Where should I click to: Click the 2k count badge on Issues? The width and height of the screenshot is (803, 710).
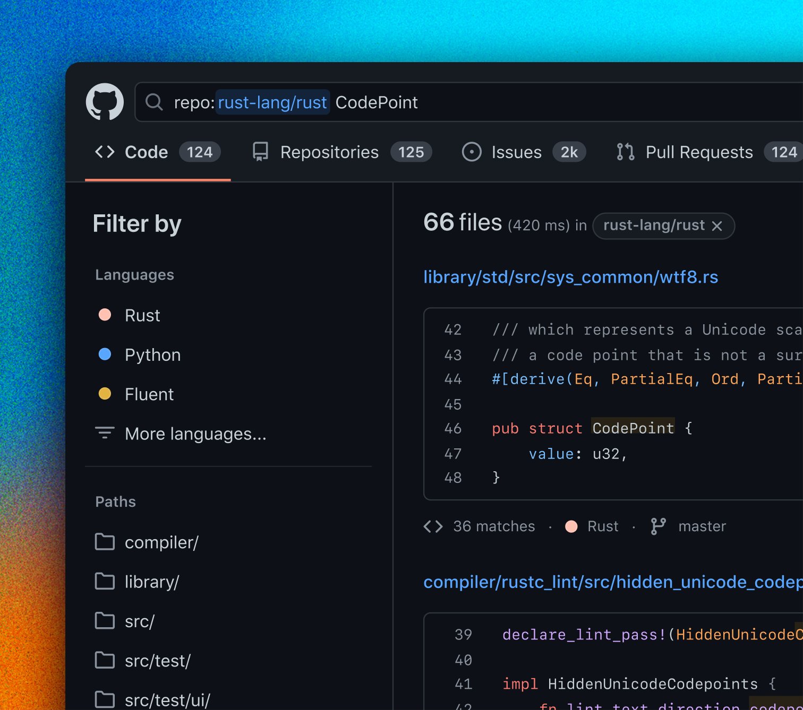[569, 152]
